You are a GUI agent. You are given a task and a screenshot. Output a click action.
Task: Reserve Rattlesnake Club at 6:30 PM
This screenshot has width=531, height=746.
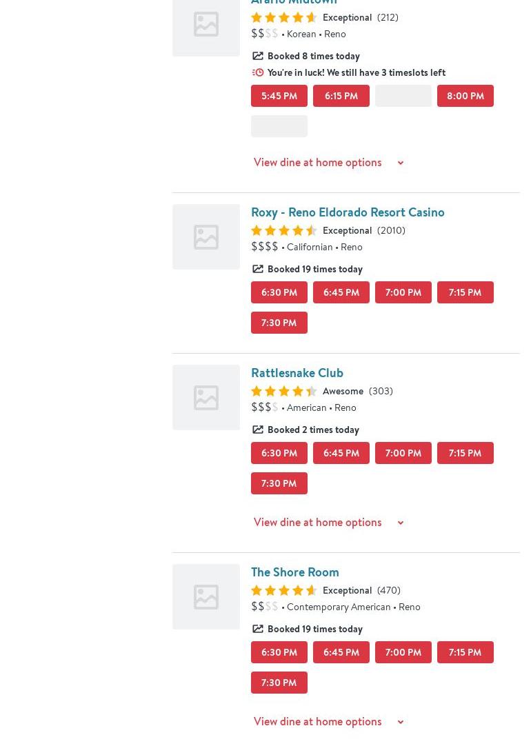coord(279,453)
